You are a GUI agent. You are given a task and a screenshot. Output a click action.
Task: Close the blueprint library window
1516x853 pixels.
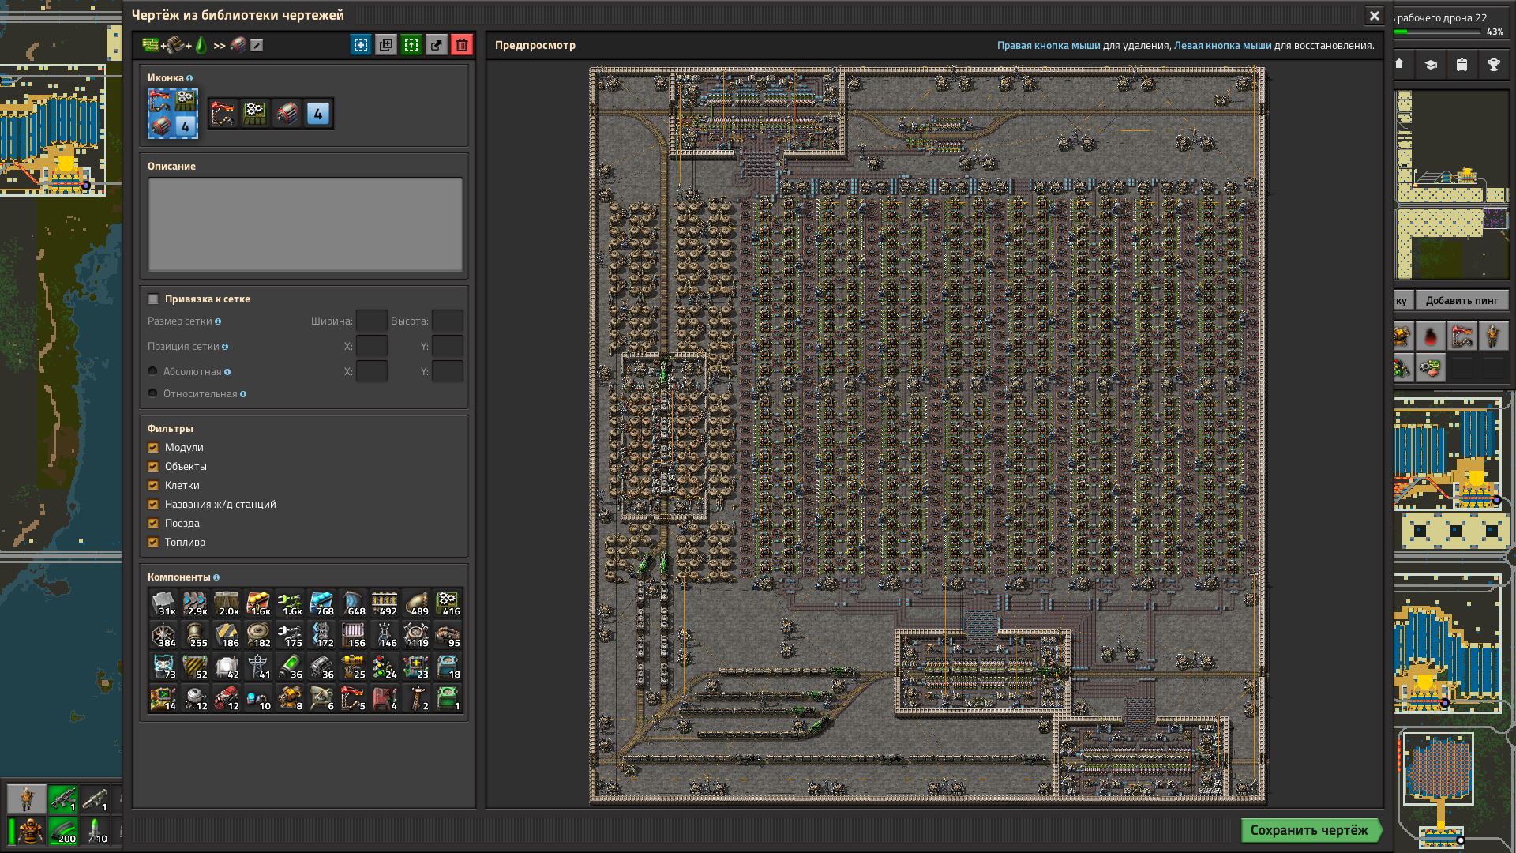click(1375, 16)
